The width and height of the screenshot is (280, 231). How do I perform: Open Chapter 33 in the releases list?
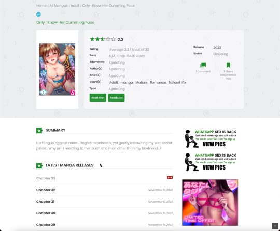[x=46, y=178]
